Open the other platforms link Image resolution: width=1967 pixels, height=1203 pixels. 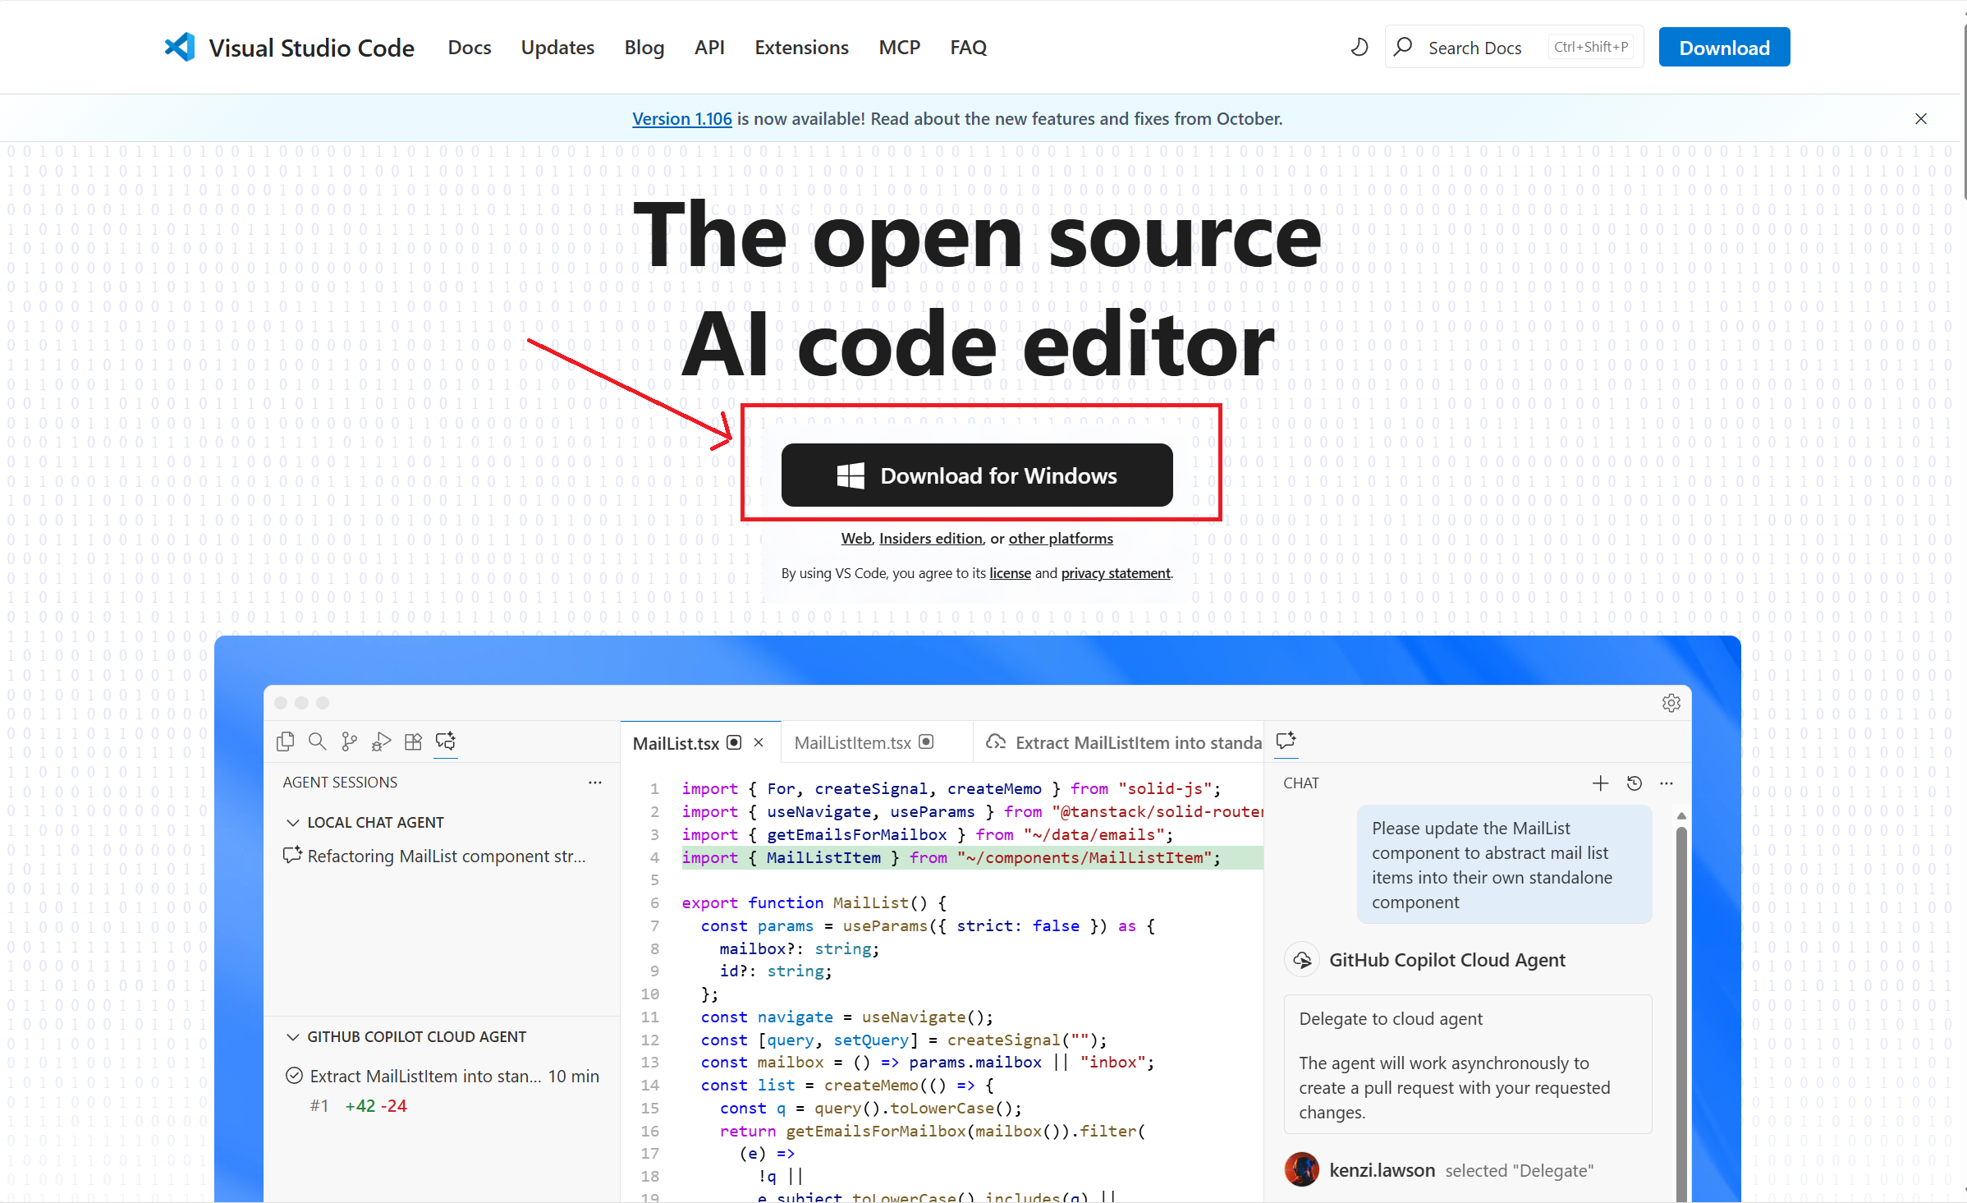[1060, 538]
